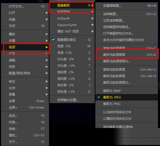Screen dimensions: 160x146
Task: Select 创建缩略图... Alt+N
Action: [x=127, y=6]
